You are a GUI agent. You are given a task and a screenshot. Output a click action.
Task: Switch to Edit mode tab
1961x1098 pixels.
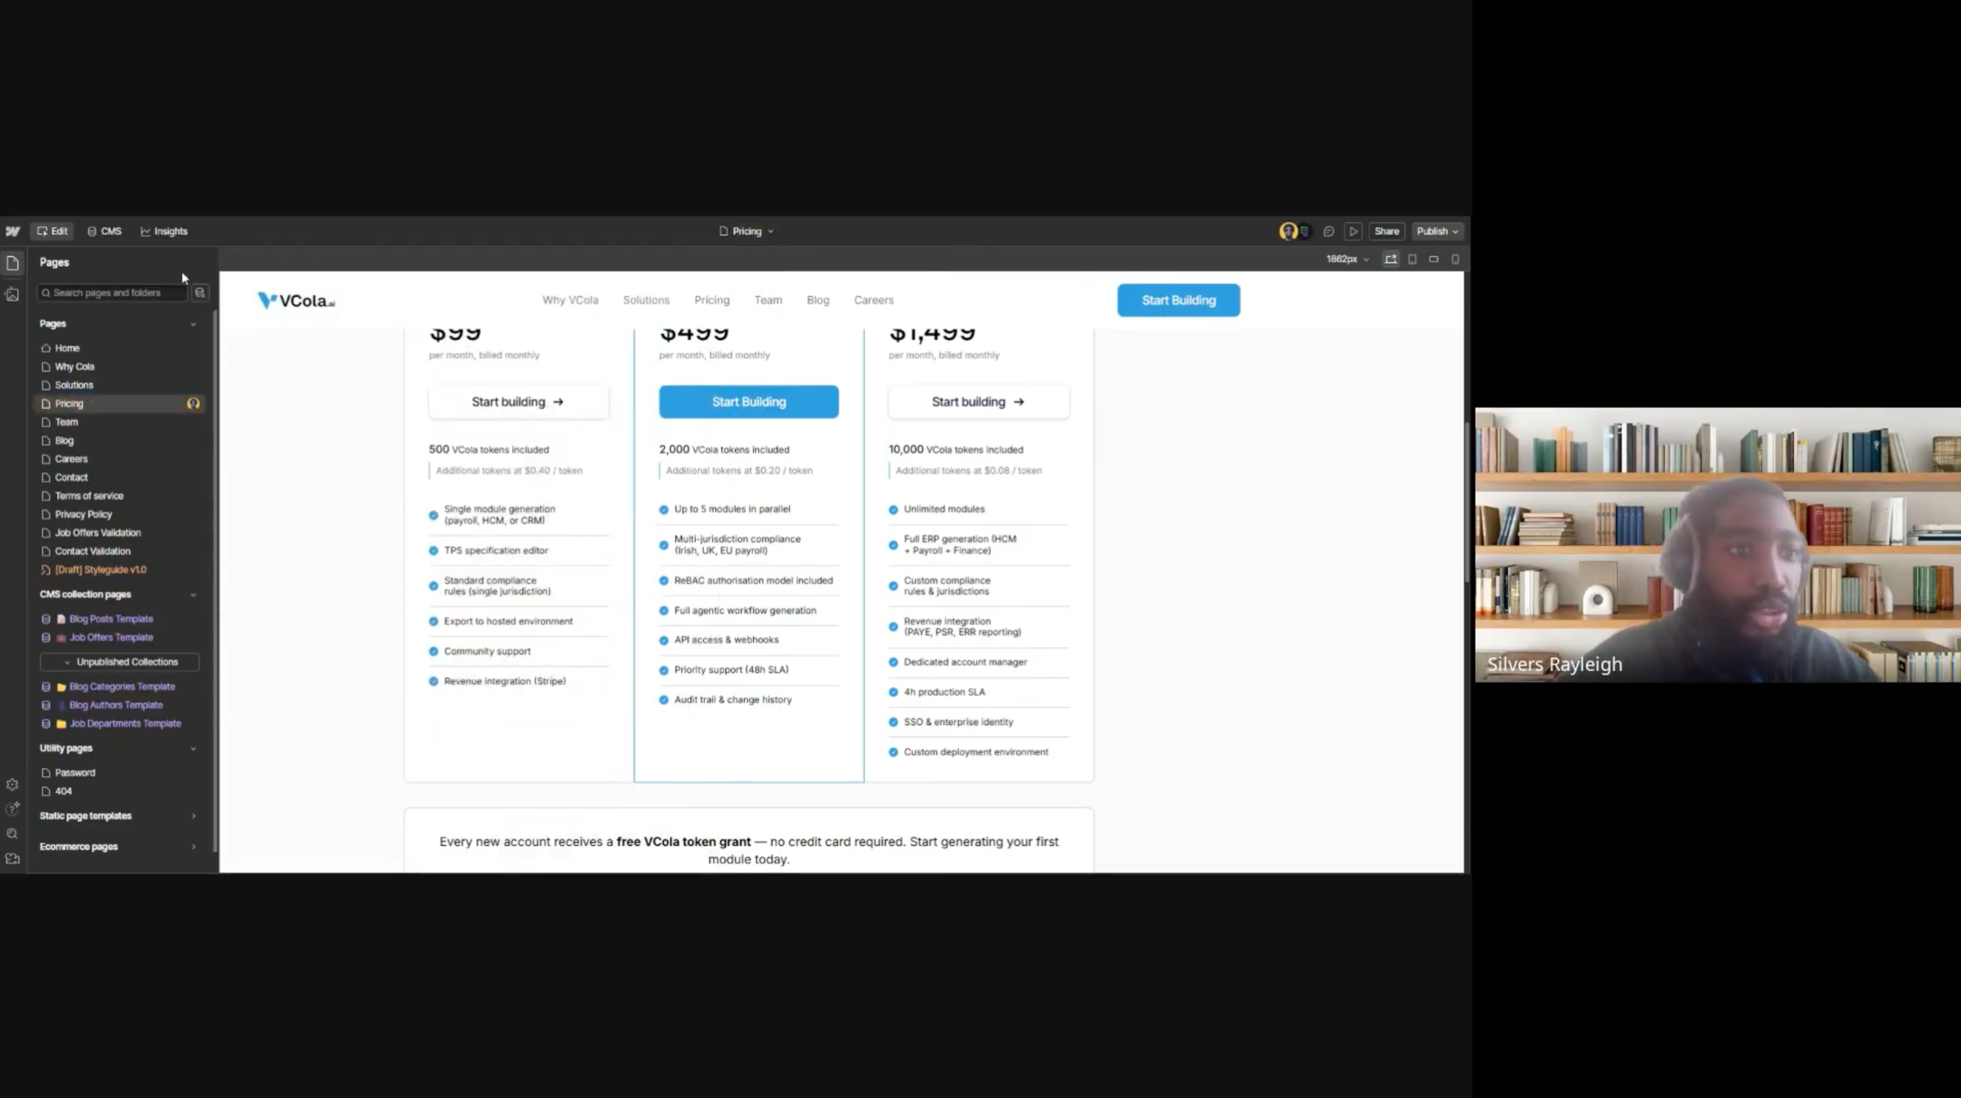(52, 231)
